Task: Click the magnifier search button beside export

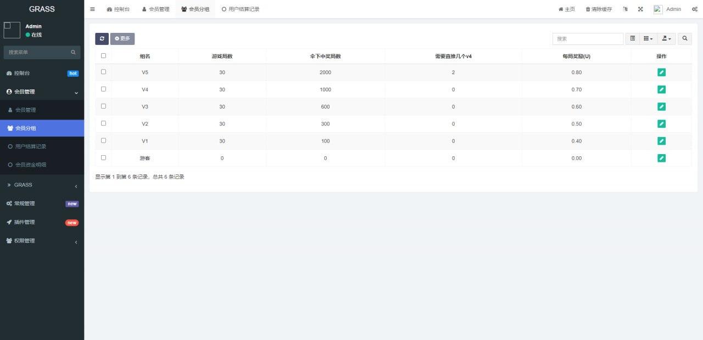Action: (685, 39)
